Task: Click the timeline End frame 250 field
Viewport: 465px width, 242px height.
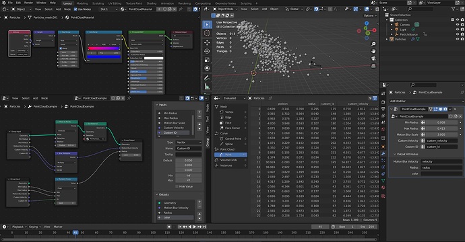Action: point(367,227)
